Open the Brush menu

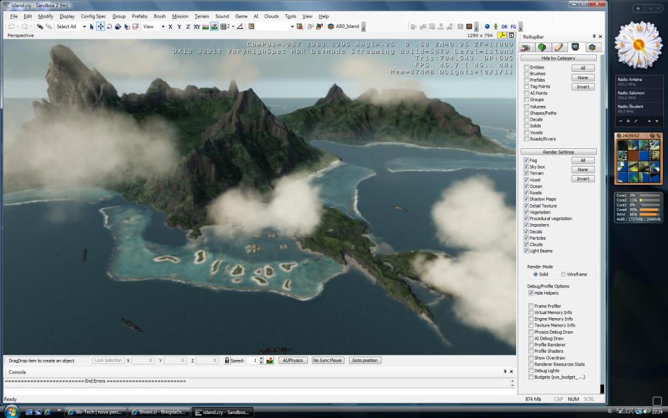tap(159, 16)
